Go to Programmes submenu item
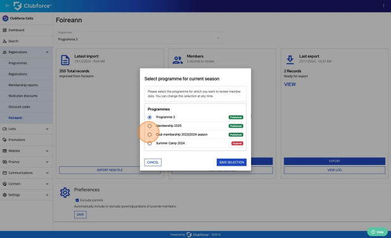 click(x=18, y=63)
